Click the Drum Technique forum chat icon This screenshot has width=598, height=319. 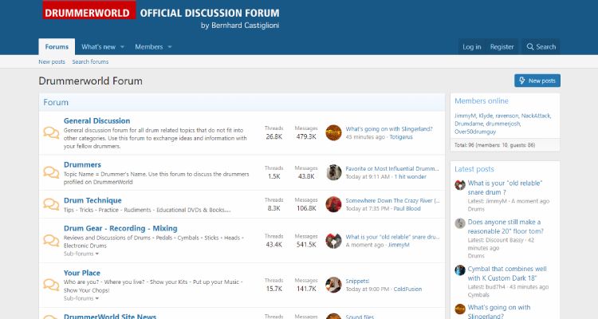point(51,204)
